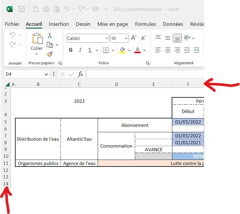The image size is (240, 214).
Task: Expand the Borders options arrow
Action: tap(113, 50)
